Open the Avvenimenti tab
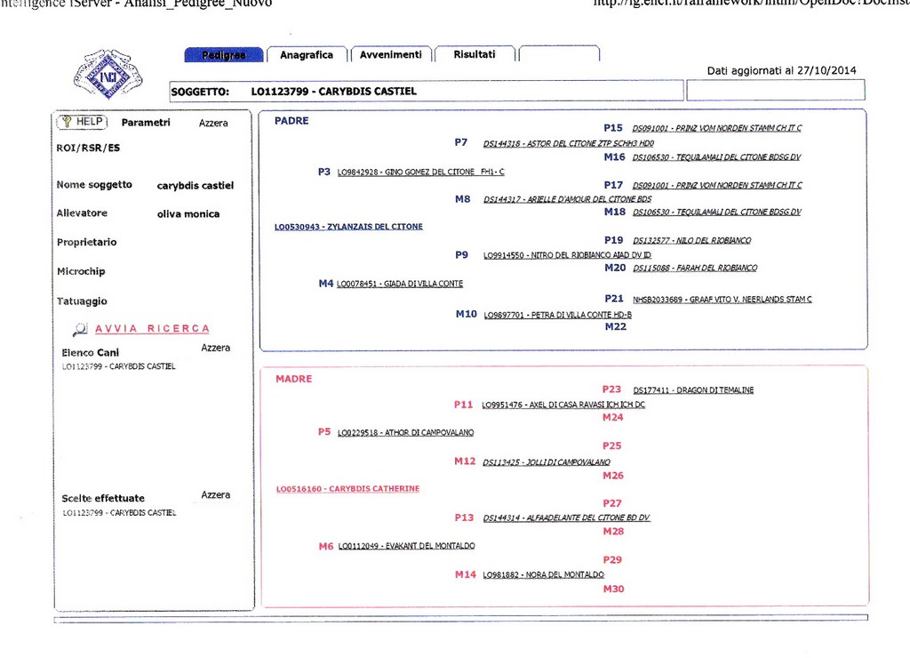 coord(391,54)
